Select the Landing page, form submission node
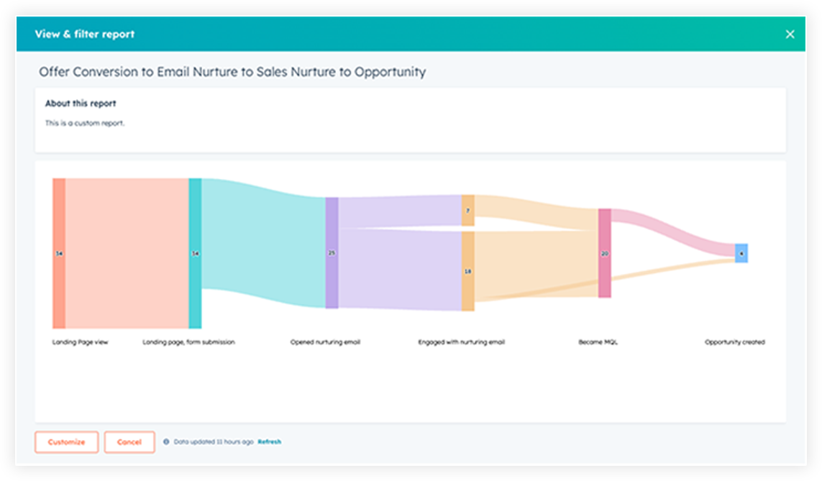The height and width of the screenshot is (481, 822). [x=193, y=252]
